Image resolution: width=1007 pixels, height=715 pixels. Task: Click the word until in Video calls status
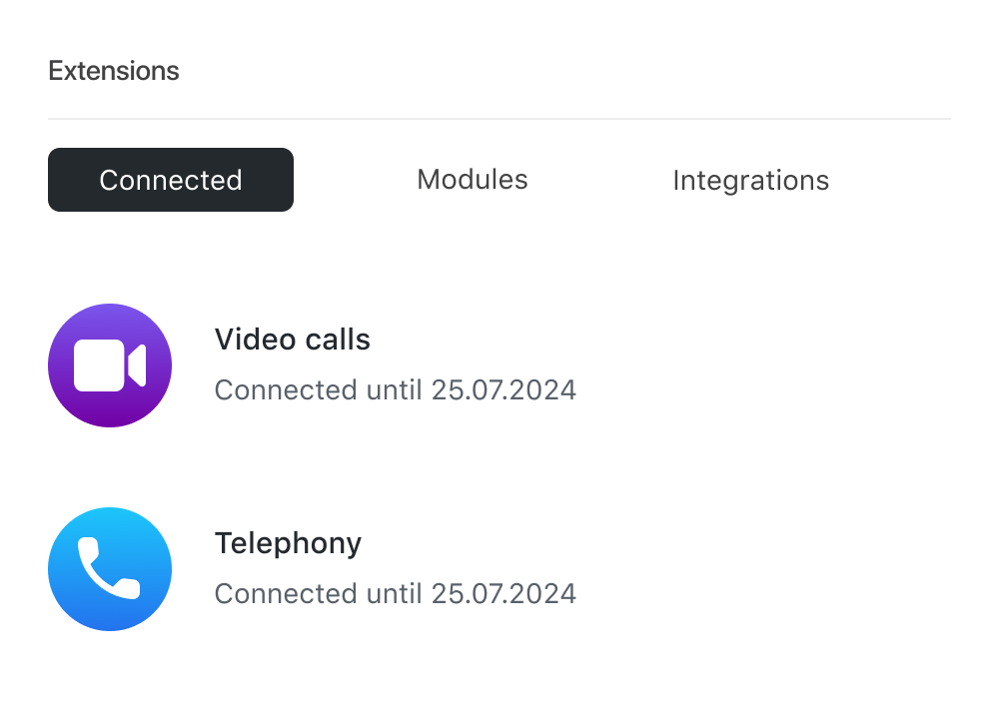394,389
